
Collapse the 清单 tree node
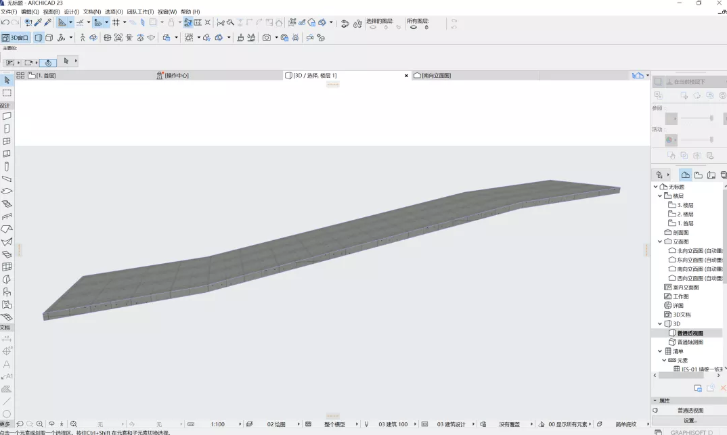pos(660,351)
